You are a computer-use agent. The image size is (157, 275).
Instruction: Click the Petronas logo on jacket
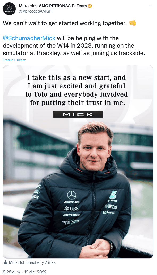tap(113, 196)
